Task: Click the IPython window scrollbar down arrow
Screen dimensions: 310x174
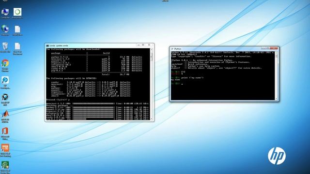Action: [276, 99]
